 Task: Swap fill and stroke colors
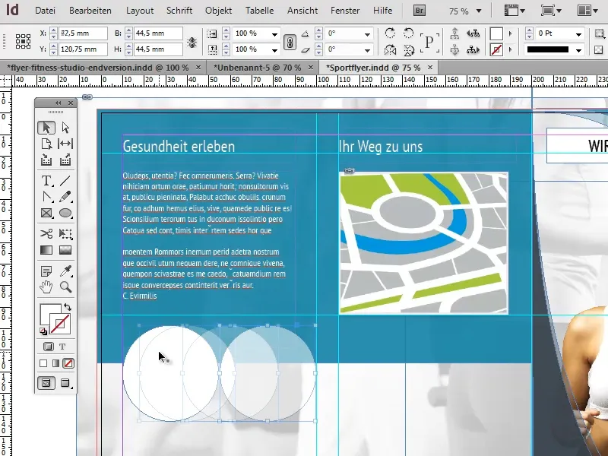68,307
